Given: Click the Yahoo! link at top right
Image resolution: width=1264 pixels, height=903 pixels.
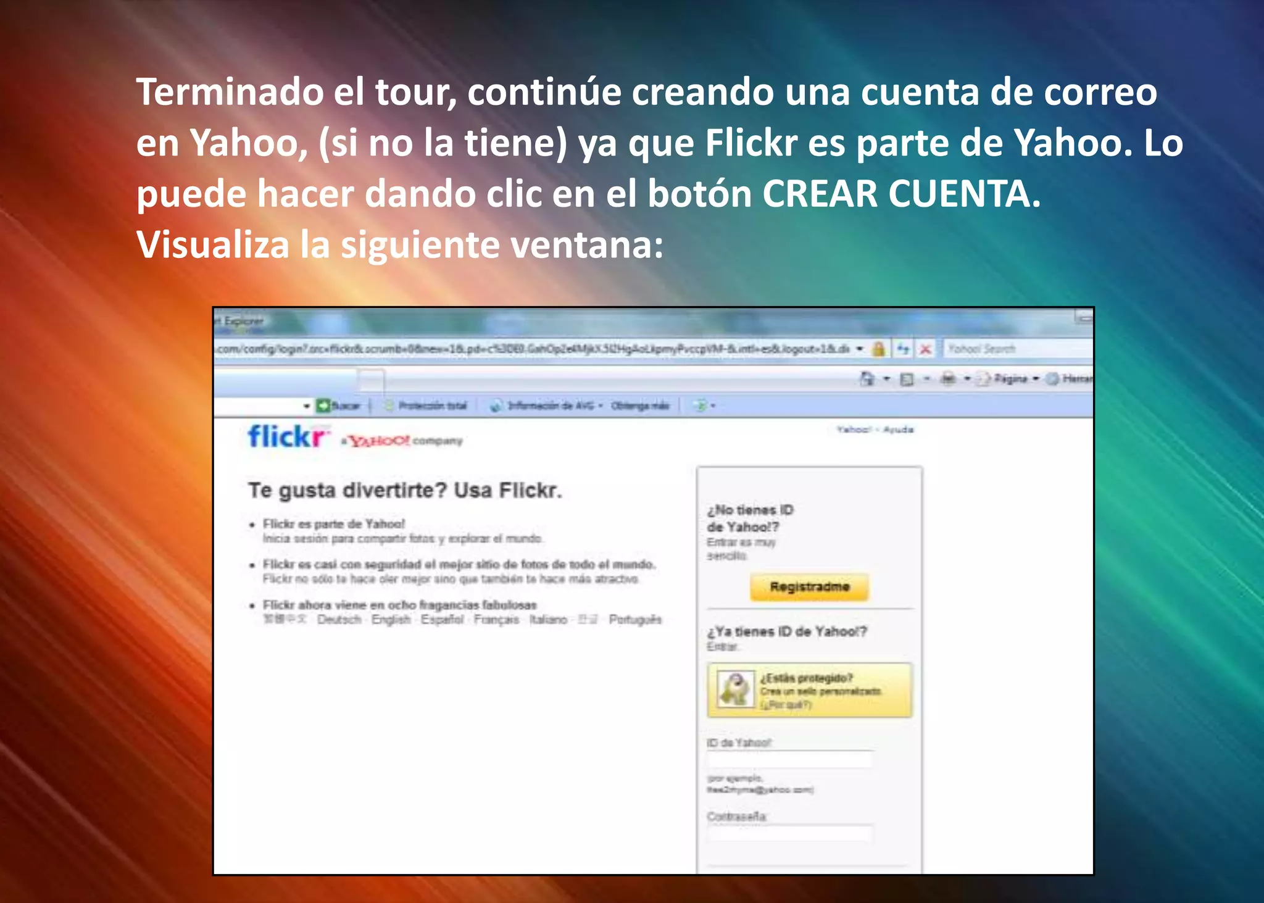Looking at the screenshot, I should point(854,430).
